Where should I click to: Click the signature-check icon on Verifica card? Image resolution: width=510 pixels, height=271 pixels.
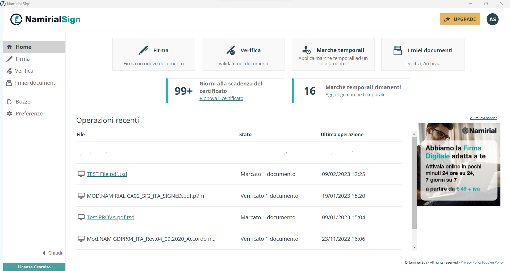(231, 50)
